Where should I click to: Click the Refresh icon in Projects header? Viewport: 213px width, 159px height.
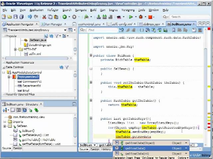51,36
